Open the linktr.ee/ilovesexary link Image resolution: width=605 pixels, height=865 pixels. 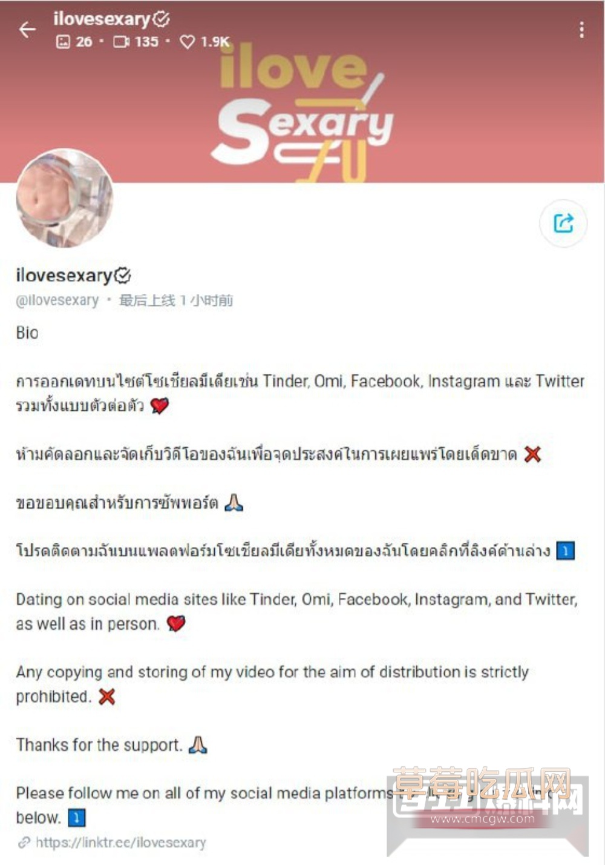pyautogui.click(x=120, y=843)
